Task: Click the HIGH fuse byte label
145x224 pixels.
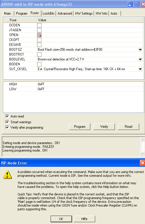Action: point(13,84)
